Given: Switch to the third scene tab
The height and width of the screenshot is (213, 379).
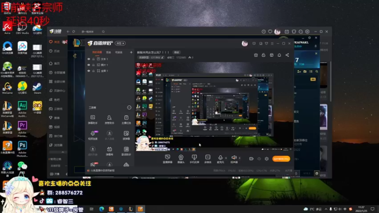Looking at the screenshot, I should (119, 52).
